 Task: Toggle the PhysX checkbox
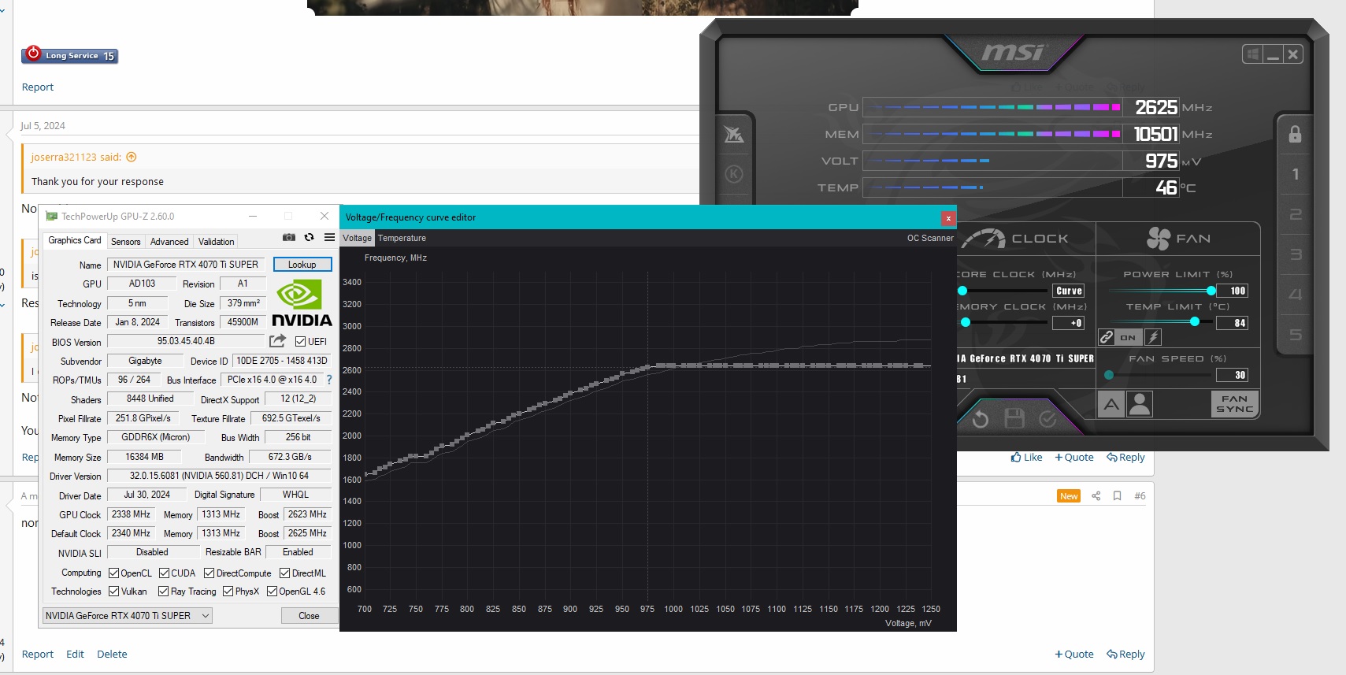click(228, 592)
